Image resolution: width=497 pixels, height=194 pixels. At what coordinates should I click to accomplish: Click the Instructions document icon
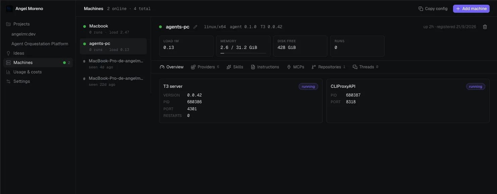[253, 67]
